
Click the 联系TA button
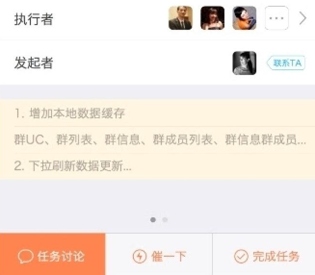[x=286, y=63]
